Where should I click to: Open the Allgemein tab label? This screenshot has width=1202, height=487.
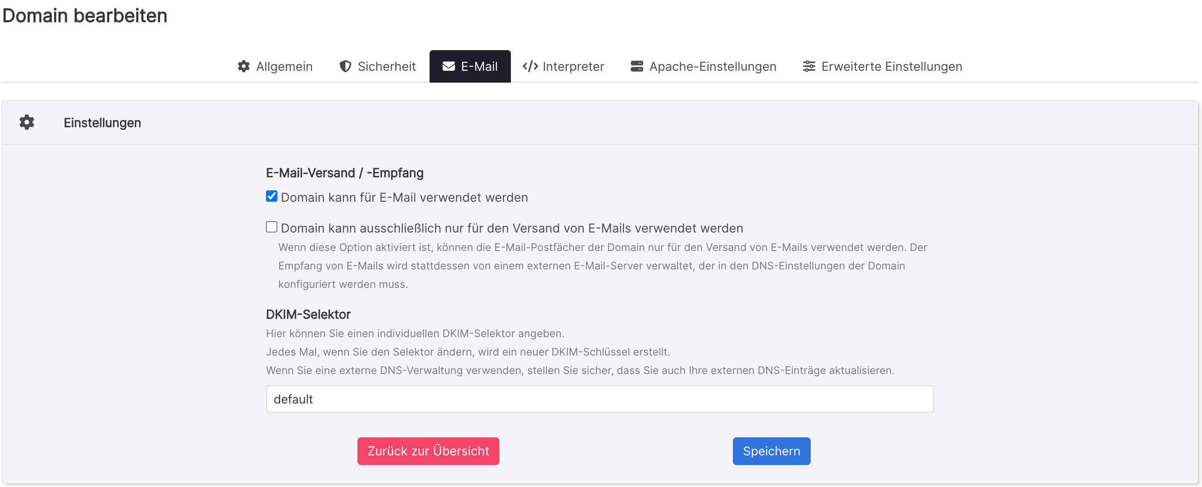[284, 66]
